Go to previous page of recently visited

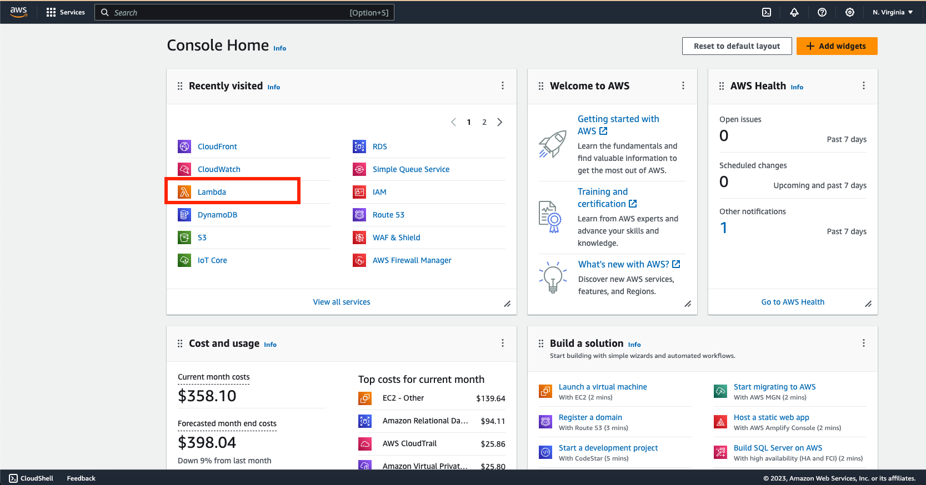453,122
